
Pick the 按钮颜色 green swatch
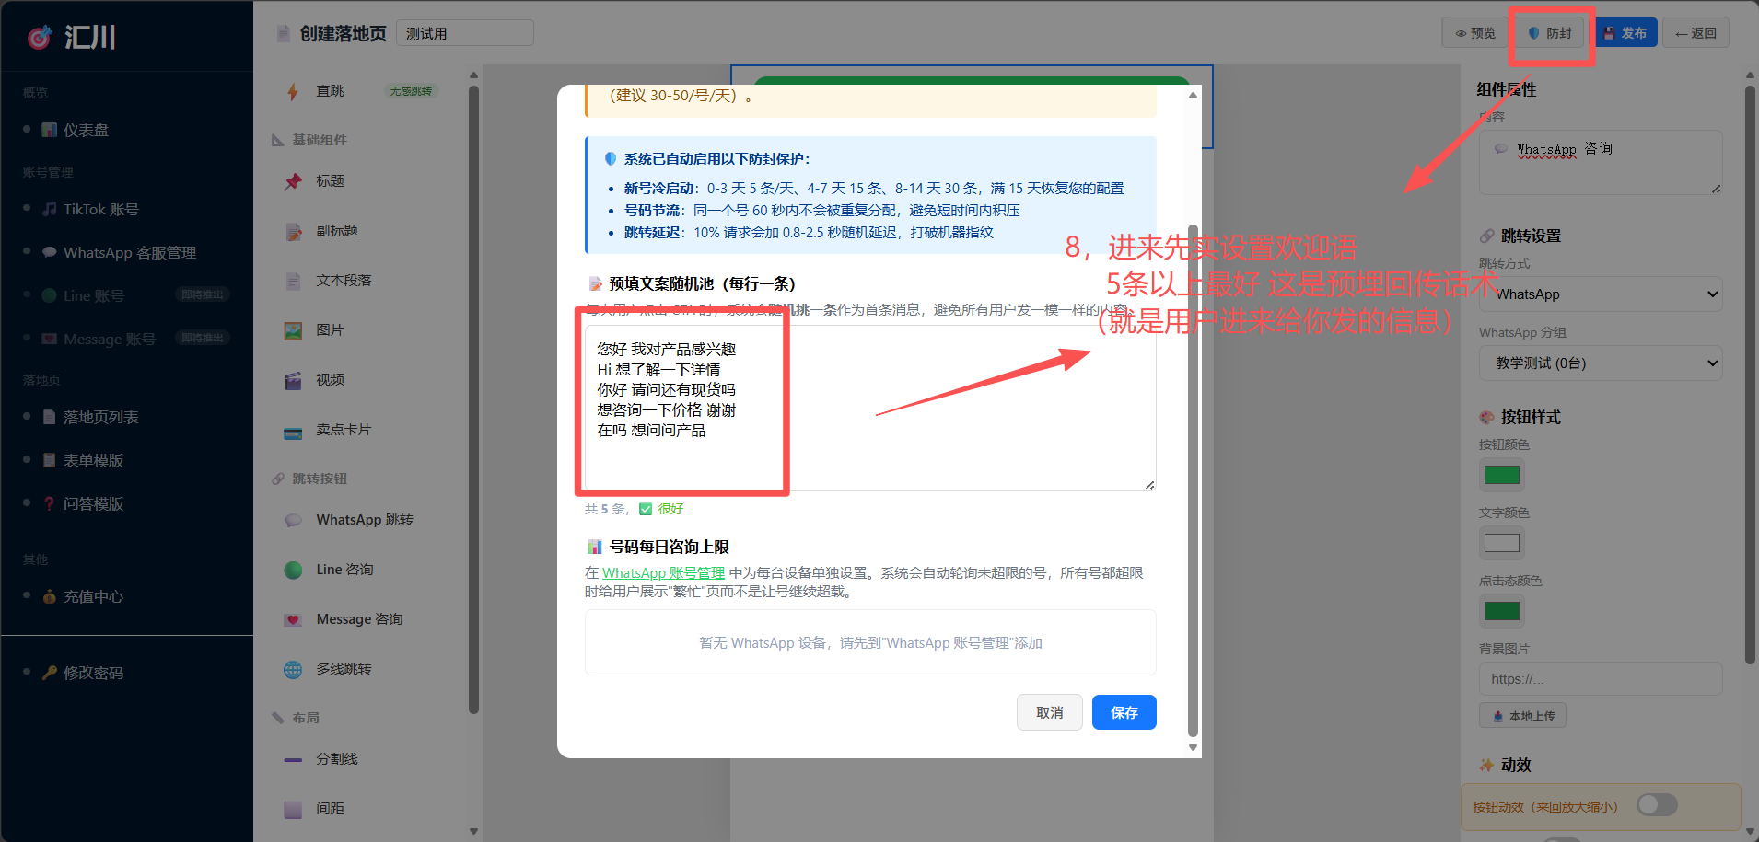[x=1502, y=475]
